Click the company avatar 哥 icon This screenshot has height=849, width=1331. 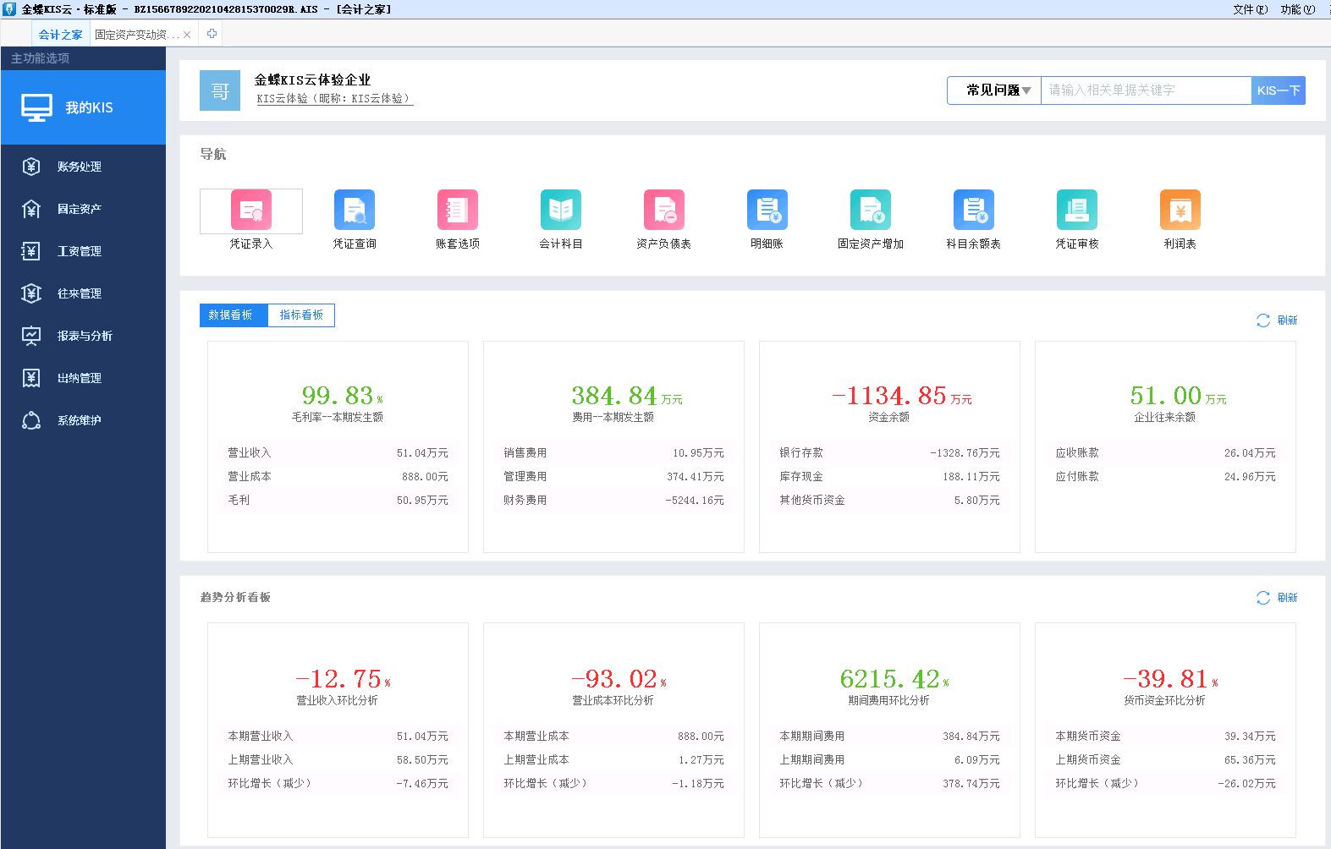(220, 90)
